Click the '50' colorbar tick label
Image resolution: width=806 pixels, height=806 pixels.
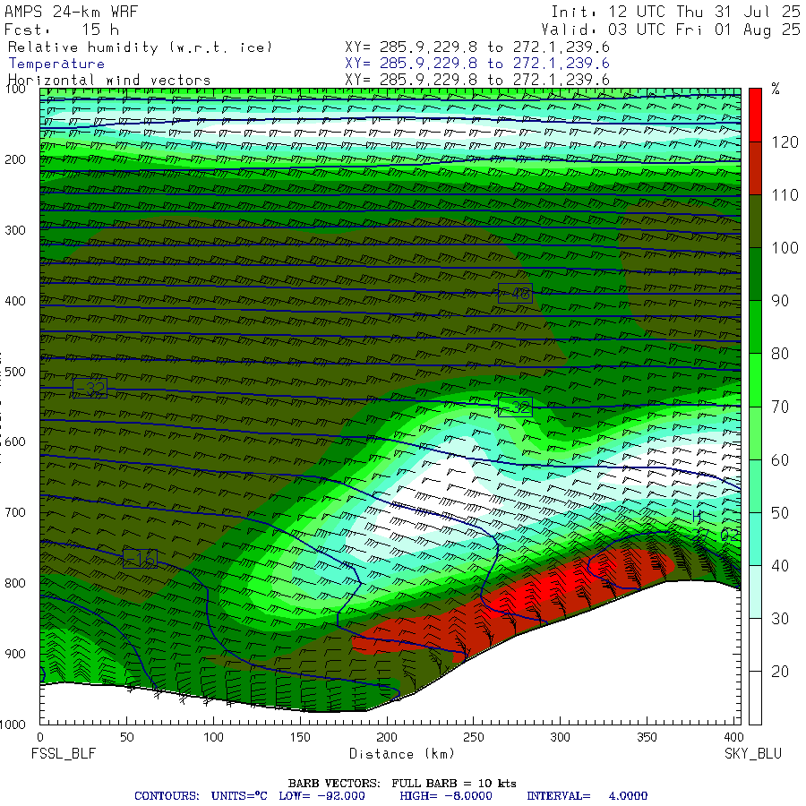(x=780, y=512)
